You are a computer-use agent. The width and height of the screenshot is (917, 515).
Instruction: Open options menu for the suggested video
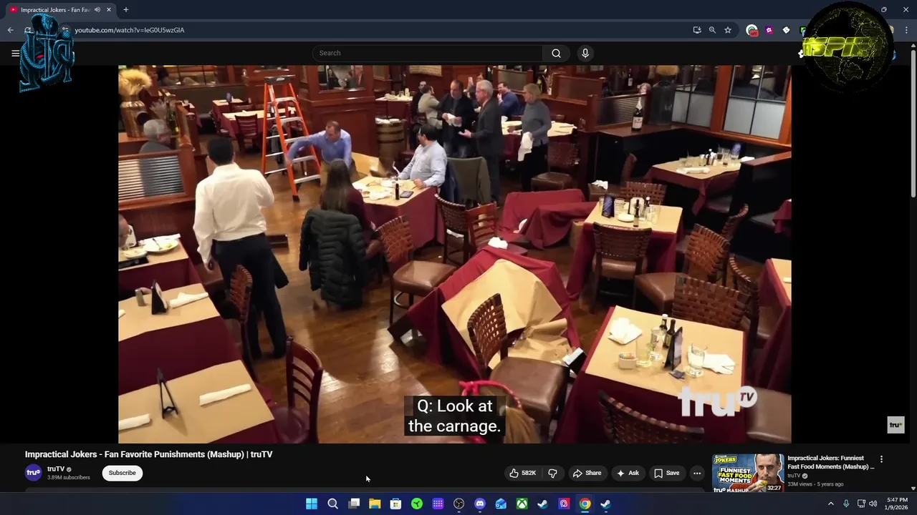tap(881, 459)
